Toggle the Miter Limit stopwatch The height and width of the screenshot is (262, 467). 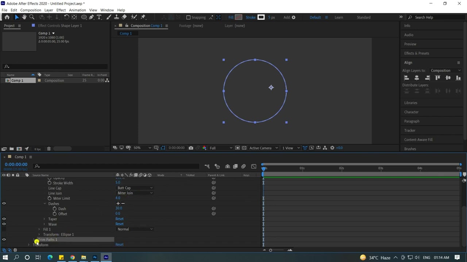click(x=50, y=198)
